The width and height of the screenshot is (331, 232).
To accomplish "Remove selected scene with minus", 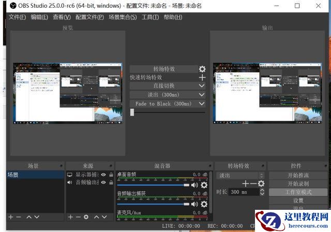I will 19,217.
